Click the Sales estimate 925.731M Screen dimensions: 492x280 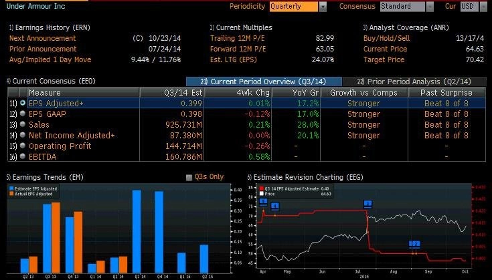184,125
